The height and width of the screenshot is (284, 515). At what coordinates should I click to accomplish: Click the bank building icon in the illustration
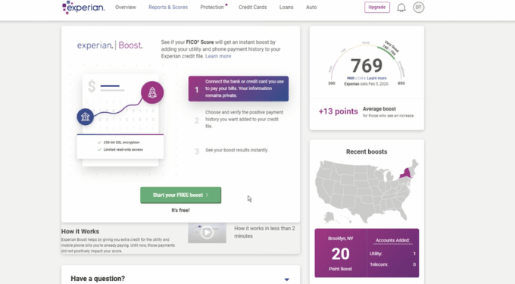tap(86, 117)
